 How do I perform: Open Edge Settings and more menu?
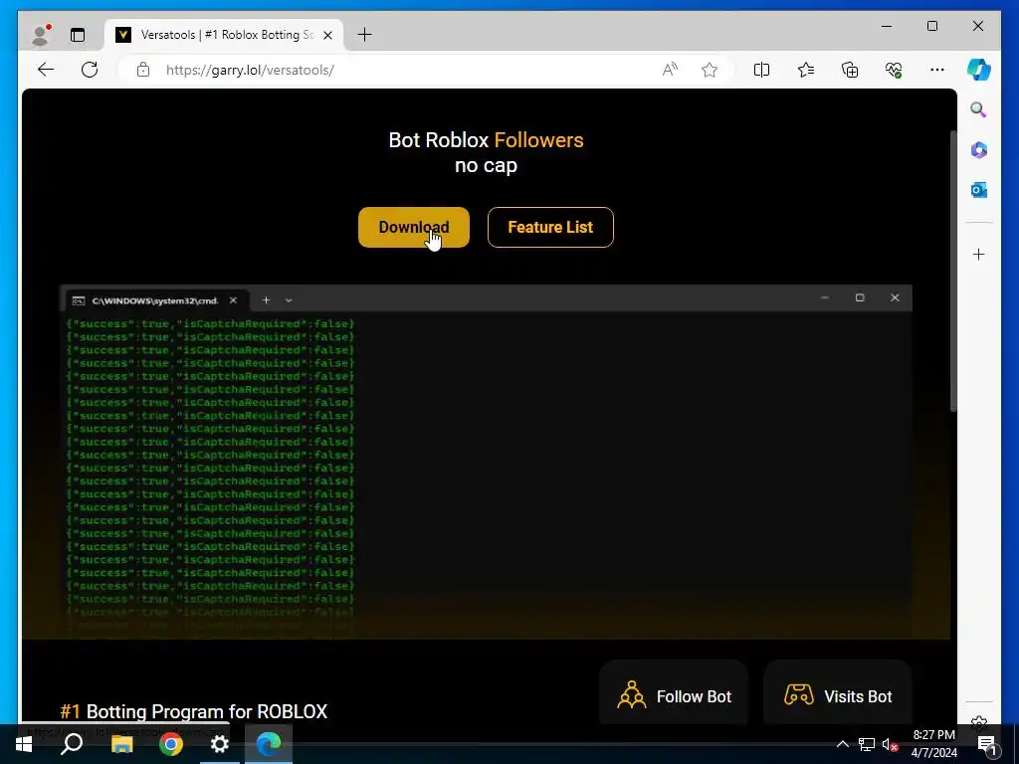(x=937, y=70)
